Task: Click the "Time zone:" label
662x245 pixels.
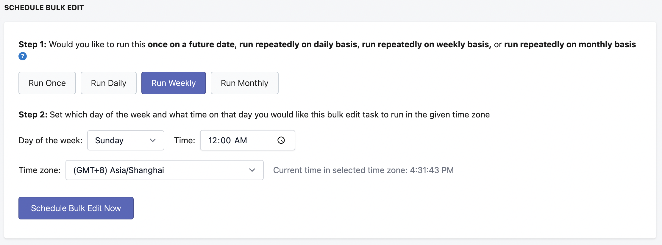Action: tap(40, 170)
